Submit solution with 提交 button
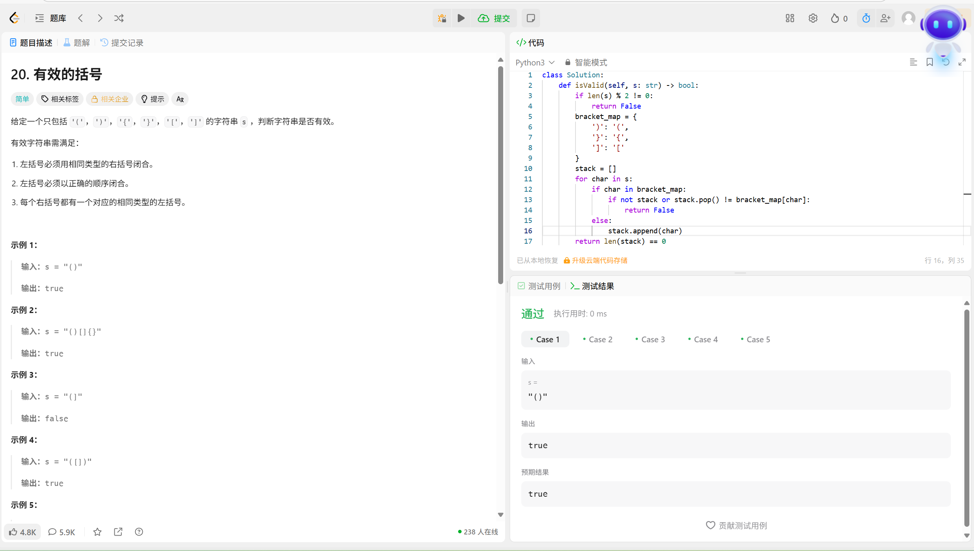This screenshot has height=551, width=974. (494, 18)
